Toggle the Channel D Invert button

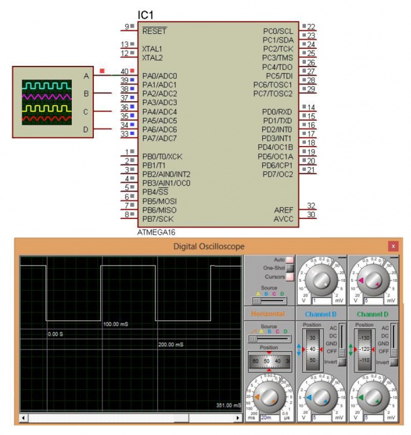coord(394,362)
